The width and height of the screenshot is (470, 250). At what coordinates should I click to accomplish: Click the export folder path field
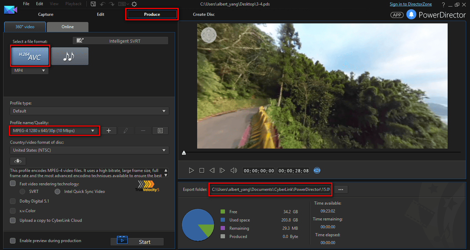(x=270, y=189)
